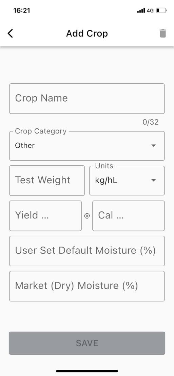Click the Cal moisture input field
This screenshot has height=376, width=174.
pos(129,215)
